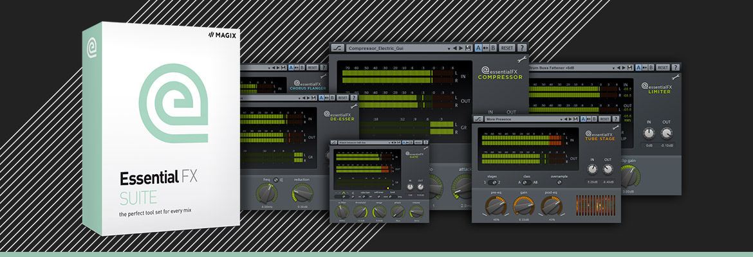Go to next preset in Compressor
The height and width of the screenshot is (257, 753).
pos(461,48)
